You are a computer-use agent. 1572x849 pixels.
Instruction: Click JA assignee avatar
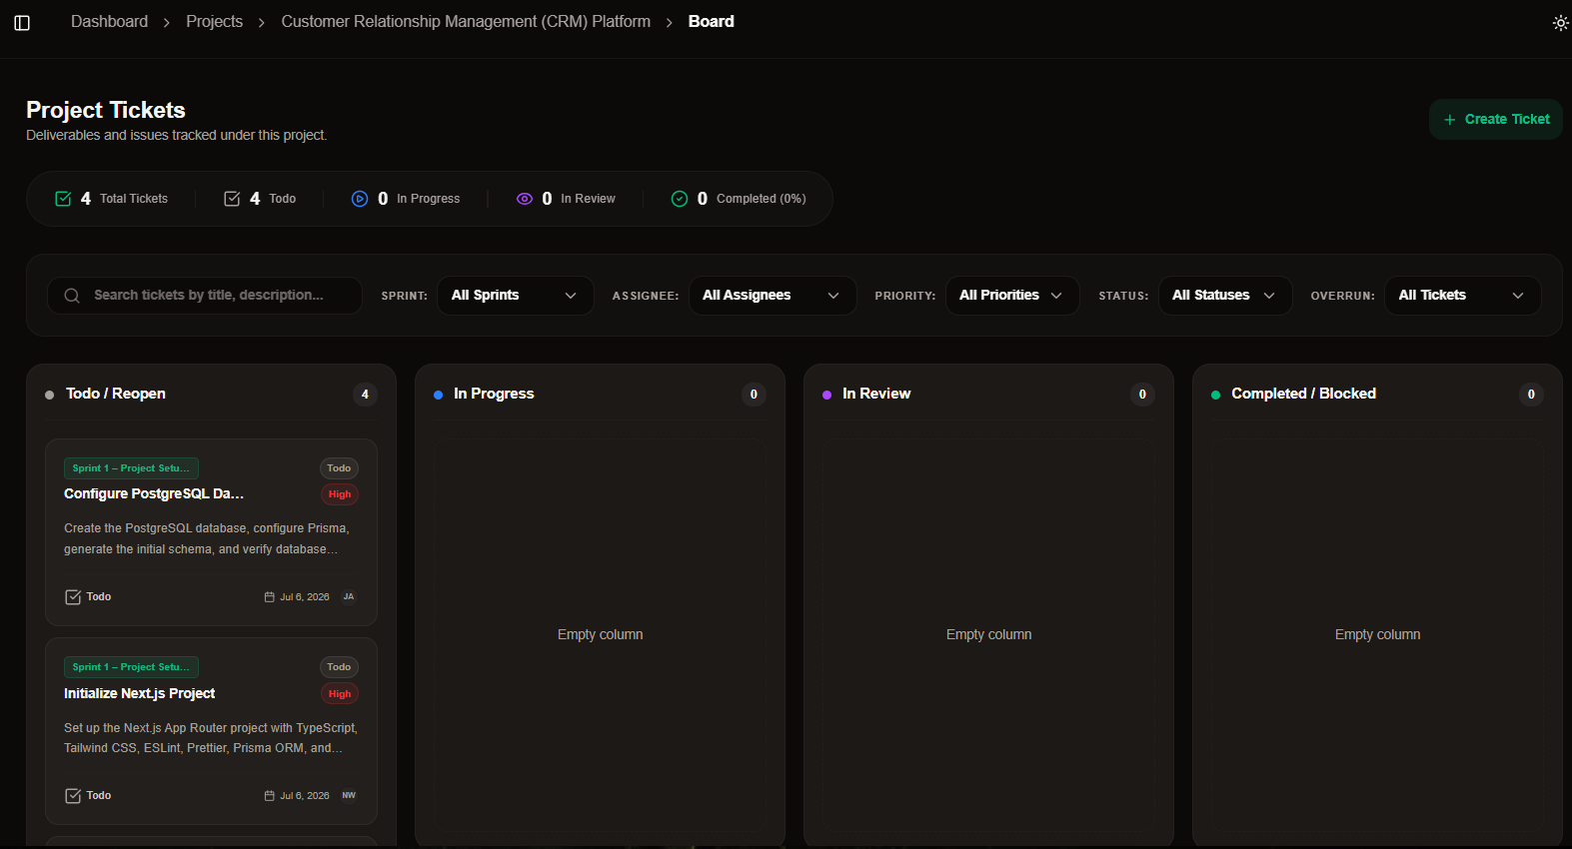(x=349, y=597)
